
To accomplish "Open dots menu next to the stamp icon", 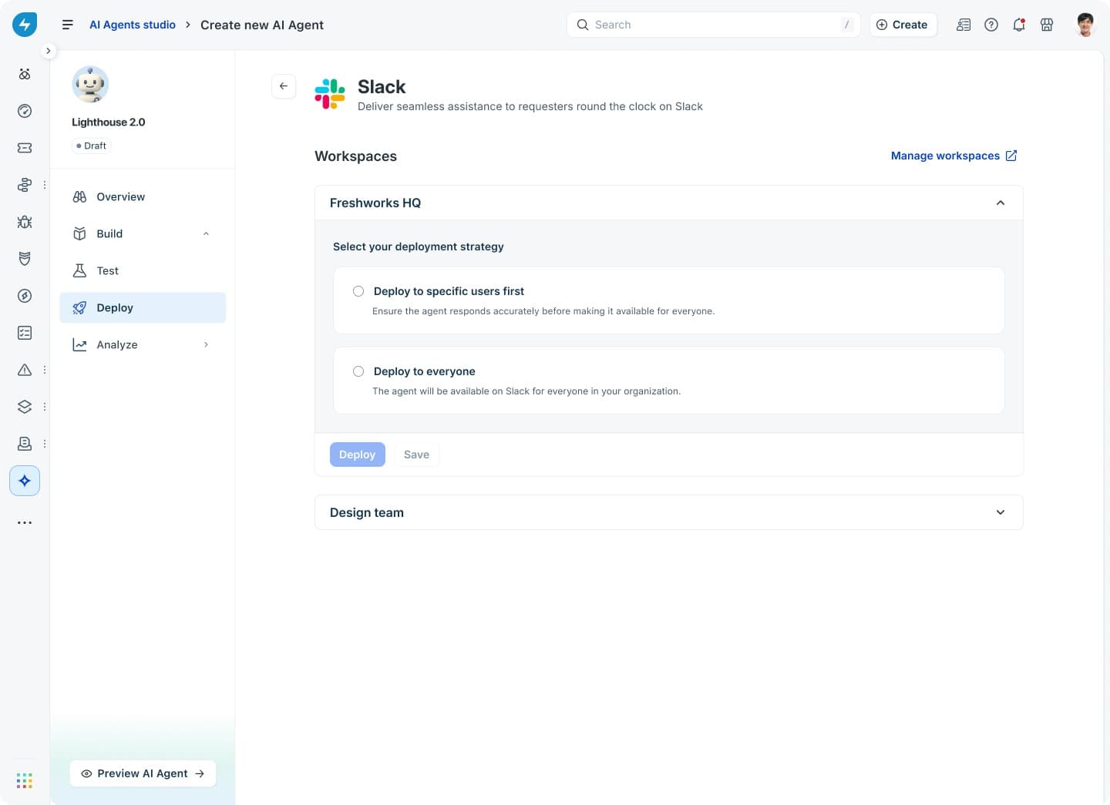I will (x=45, y=444).
